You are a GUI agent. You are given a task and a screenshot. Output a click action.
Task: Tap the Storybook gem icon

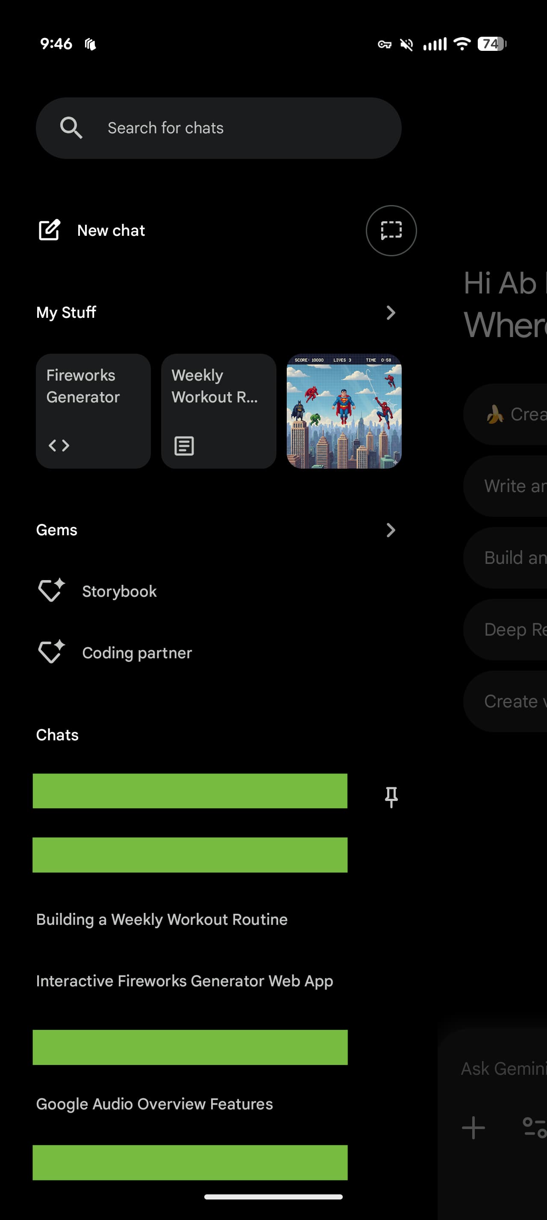[51, 591]
